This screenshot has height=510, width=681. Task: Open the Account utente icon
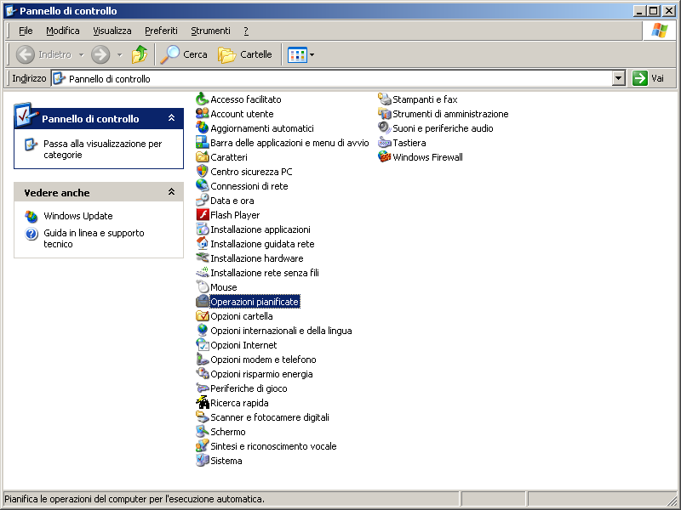coord(202,114)
